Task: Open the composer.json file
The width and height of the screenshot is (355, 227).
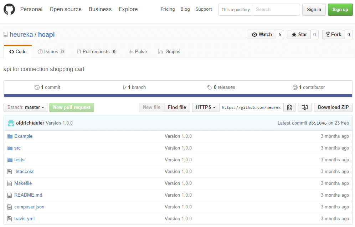Action: (29, 207)
